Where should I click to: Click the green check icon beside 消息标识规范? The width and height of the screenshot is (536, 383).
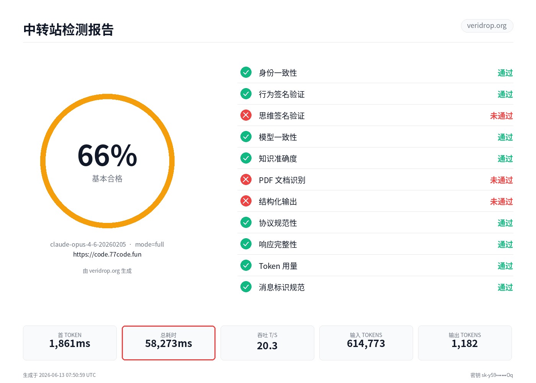(246, 286)
